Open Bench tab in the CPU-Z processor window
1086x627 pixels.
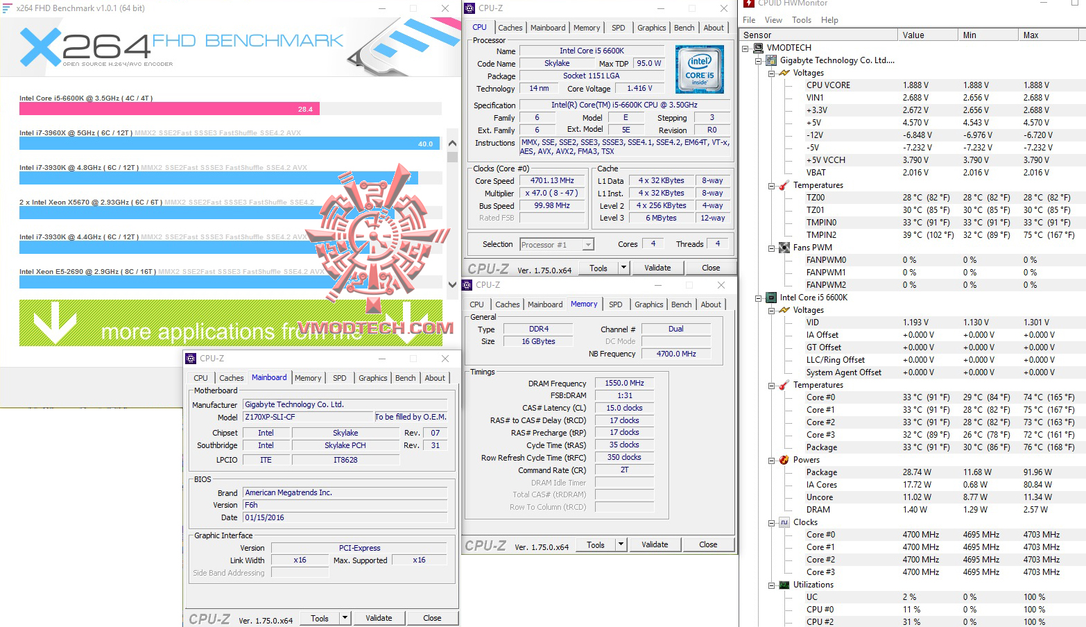684,28
